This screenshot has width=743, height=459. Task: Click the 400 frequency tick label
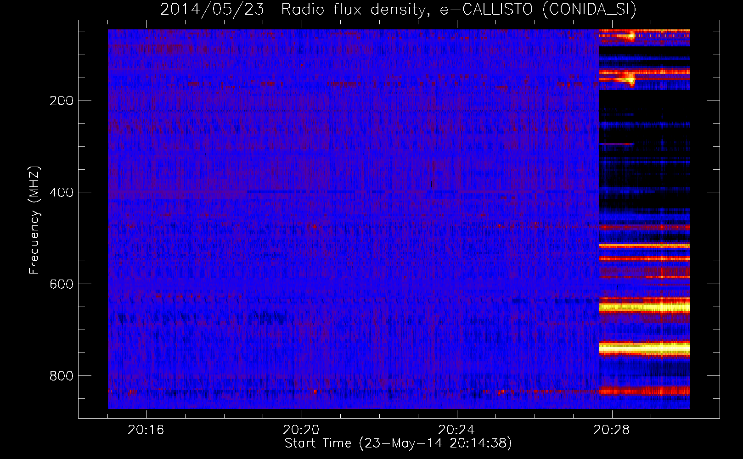click(62, 192)
